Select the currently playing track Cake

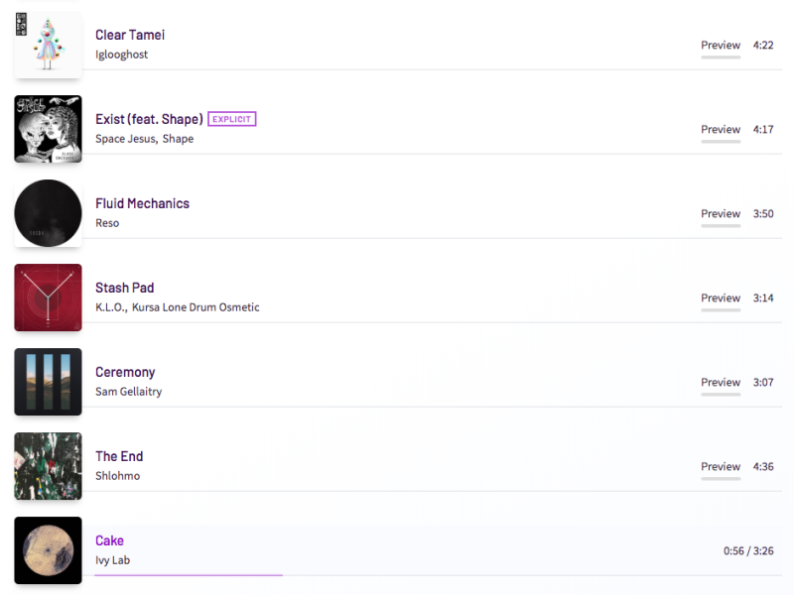(x=109, y=540)
